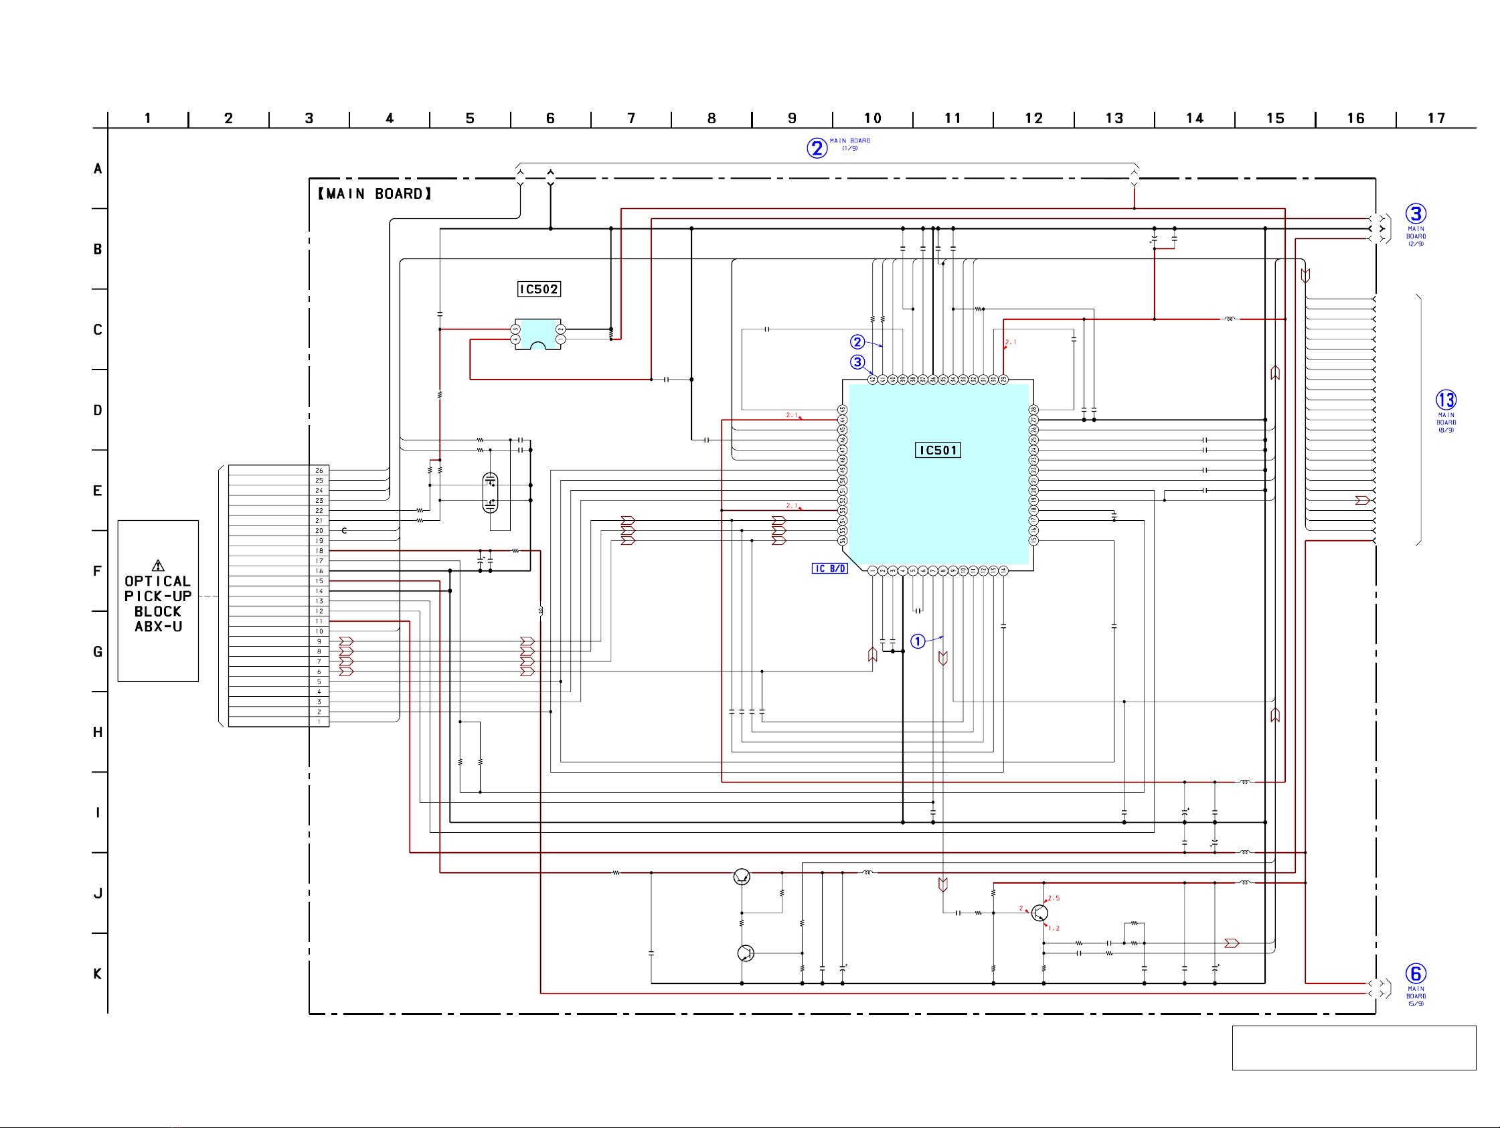Image resolution: width=1500 pixels, height=1128 pixels.
Task: Click the empty title box at bottom right
Action: point(1353,1048)
